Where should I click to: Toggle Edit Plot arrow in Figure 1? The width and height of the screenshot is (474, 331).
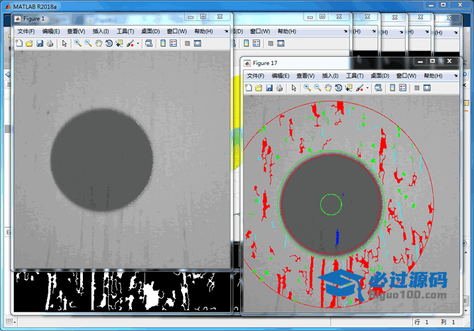[64, 44]
